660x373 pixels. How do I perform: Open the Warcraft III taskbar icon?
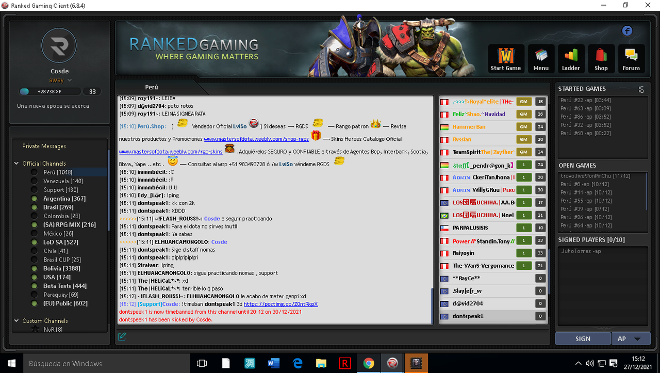416,363
